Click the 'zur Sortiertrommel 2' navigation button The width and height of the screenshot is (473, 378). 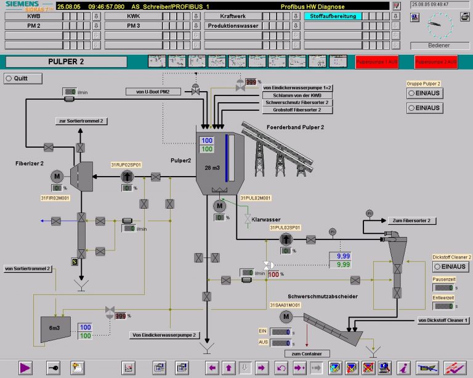click(81, 121)
